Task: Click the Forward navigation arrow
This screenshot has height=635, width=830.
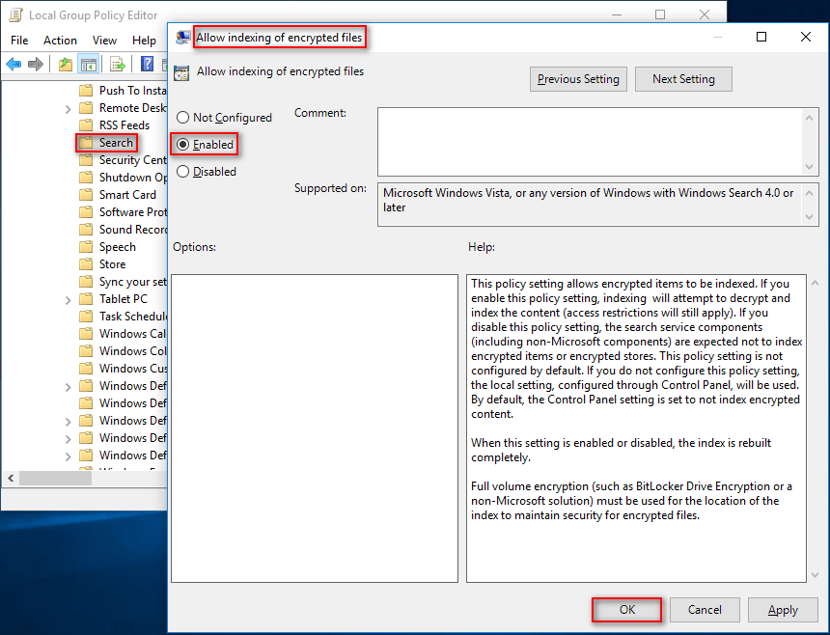Action: [x=36, y=65]
